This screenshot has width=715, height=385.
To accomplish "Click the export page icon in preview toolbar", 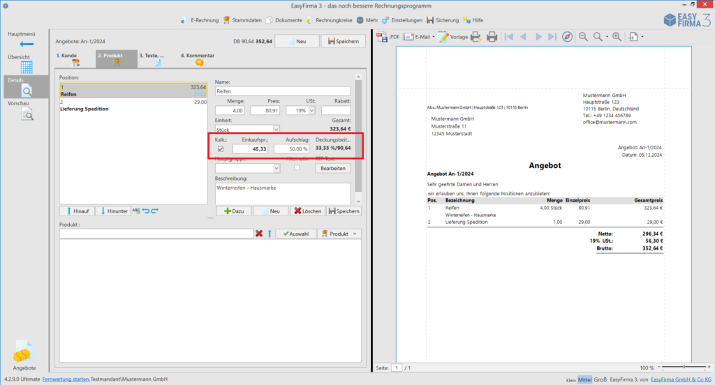I will coord(633,37).
